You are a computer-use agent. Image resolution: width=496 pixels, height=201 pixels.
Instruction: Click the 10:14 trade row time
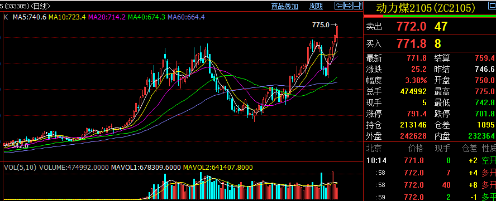click(376, 160)
